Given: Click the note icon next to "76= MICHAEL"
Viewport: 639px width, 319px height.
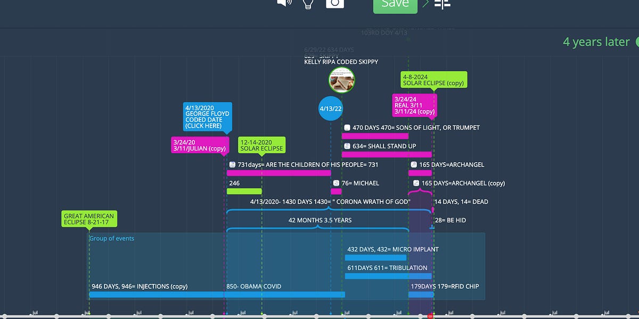Looking at the screenshot, I should [x=337, y=183].
